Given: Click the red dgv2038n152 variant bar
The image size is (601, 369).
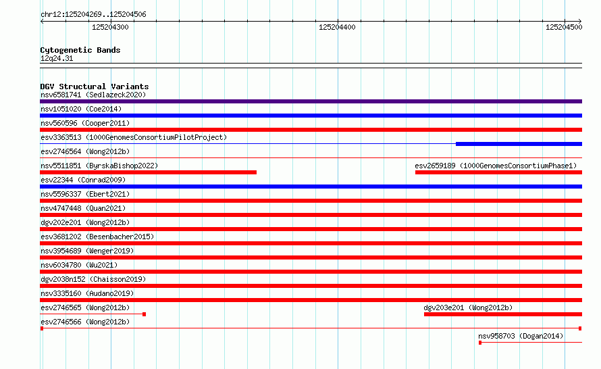Looking at the screenshot, I should pos(311,286).
